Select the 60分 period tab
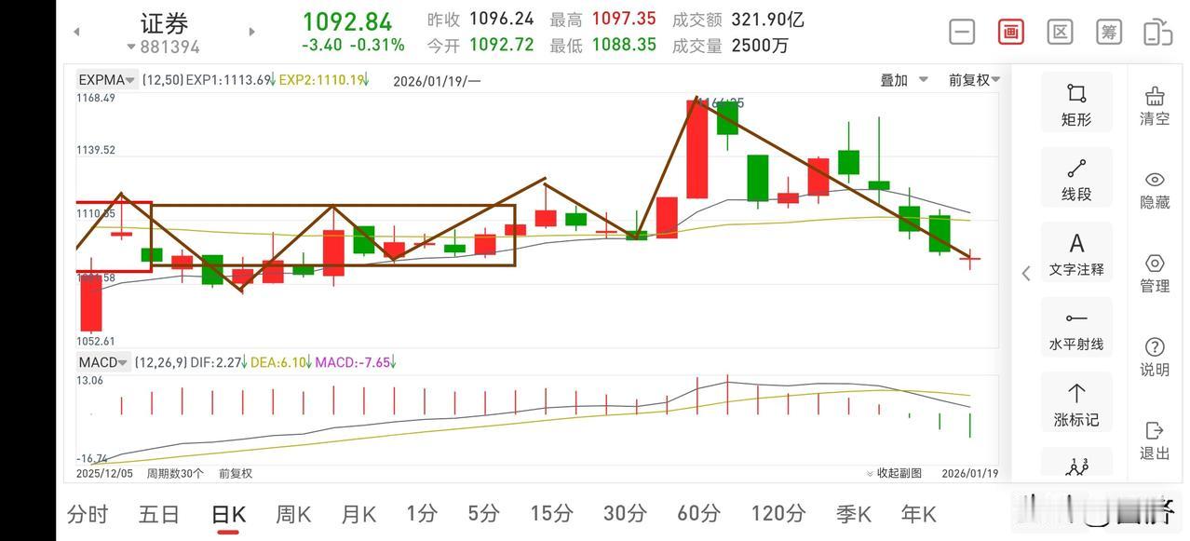Image resolution: width=1190 pixels, height=541 pixels. click(699, 514)
